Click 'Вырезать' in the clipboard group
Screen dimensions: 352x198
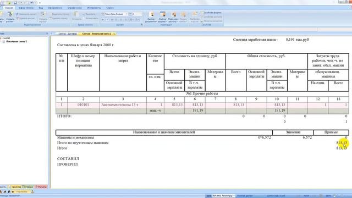(89, 14)
